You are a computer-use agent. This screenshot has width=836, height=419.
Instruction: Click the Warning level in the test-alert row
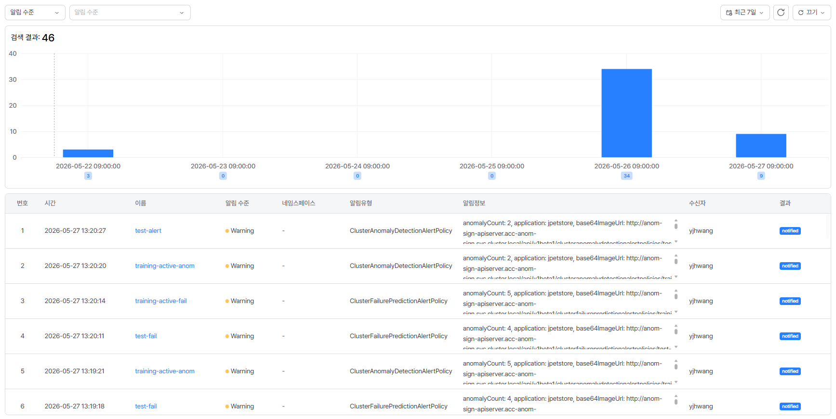pyautogui.click(x=239, y=231)
